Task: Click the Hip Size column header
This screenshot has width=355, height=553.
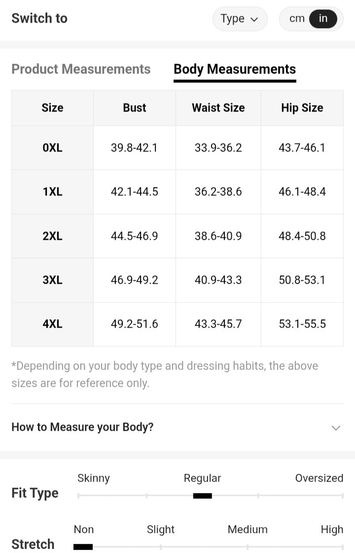Action: [x=302, y=108]
